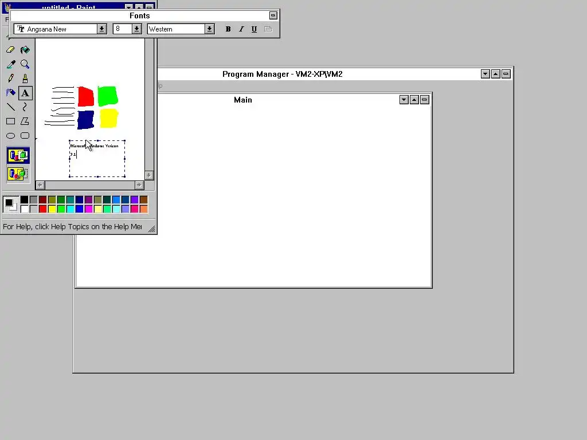Choose the Magnifier tool
Viewport: 587px width, 440px height.
tap(25, 64)
